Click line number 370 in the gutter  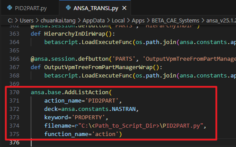coord(14,92)
